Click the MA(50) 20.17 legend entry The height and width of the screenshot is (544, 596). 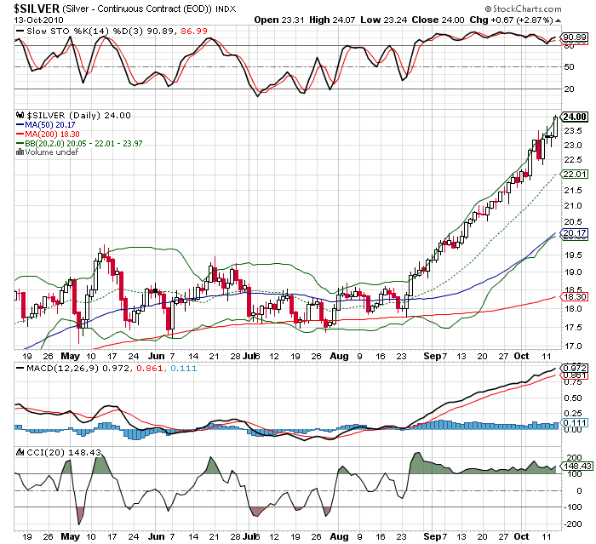(50, 125)
